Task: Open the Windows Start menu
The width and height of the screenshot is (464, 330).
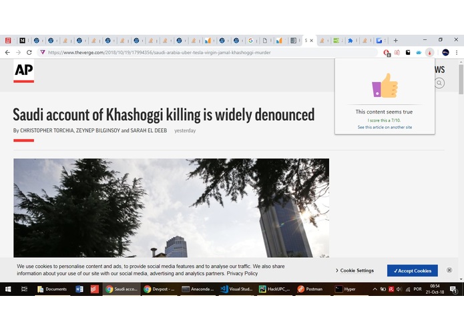Action: [8, 289]
